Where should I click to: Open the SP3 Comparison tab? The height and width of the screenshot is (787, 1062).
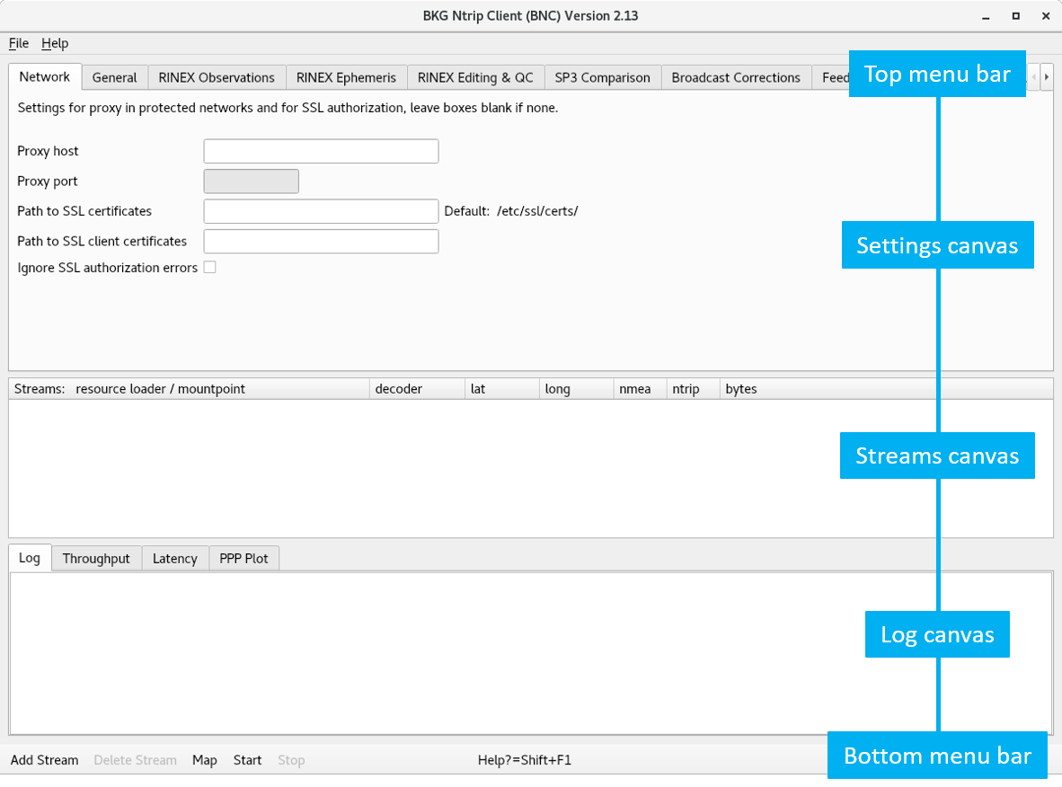point(602,77)
